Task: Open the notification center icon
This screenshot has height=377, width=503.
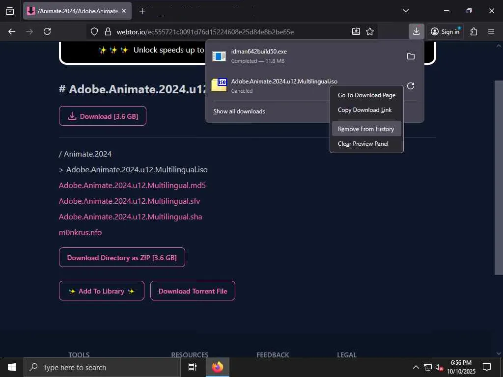Action: click(487, 367)
